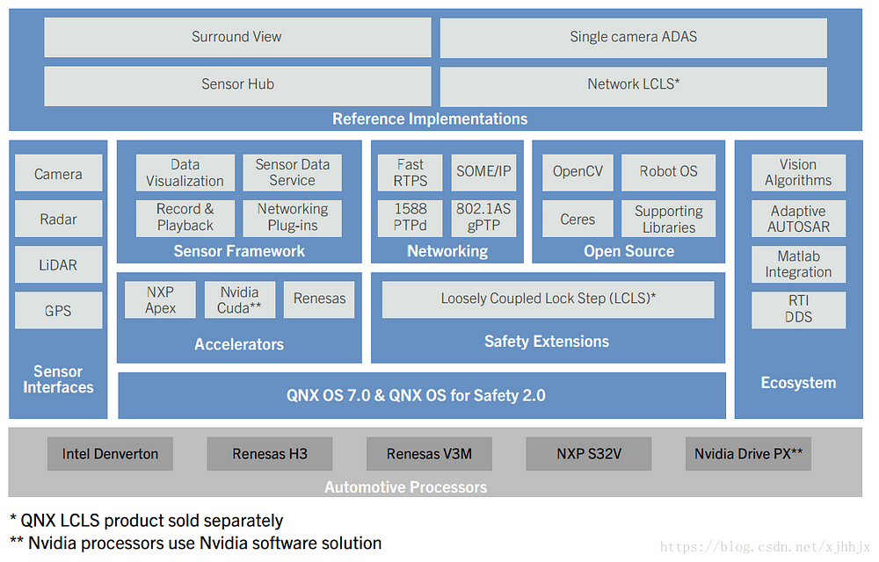
Task: Click the Sensor Data Service box
Action: (292, 172)
